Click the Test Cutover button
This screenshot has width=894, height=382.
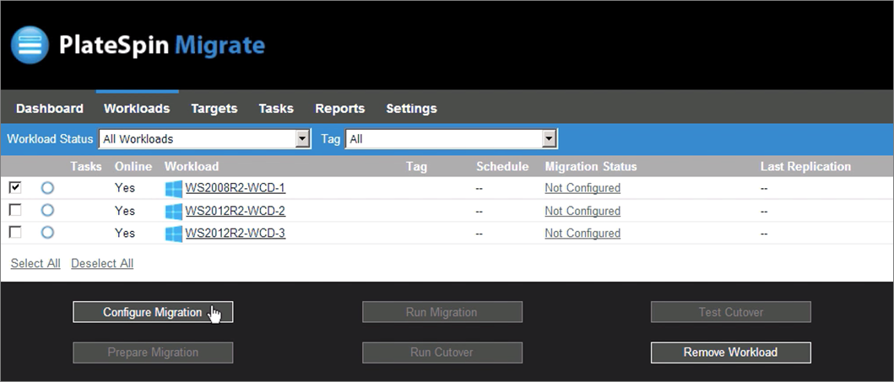click(730, 312)
